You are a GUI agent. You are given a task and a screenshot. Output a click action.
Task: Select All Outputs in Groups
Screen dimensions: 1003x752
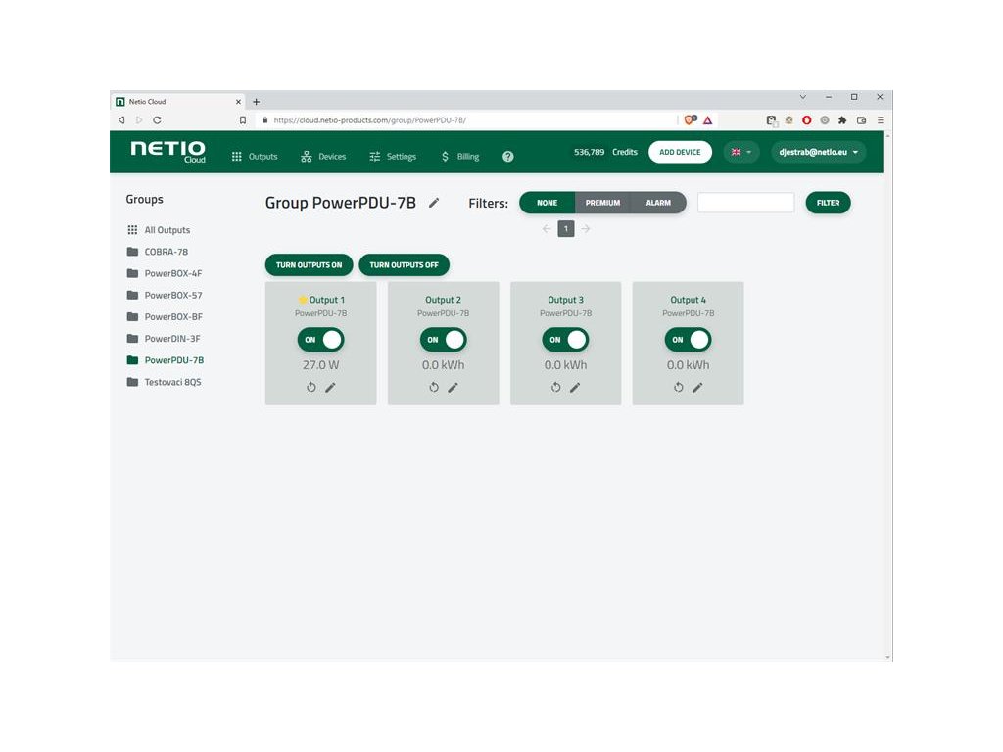159,229
